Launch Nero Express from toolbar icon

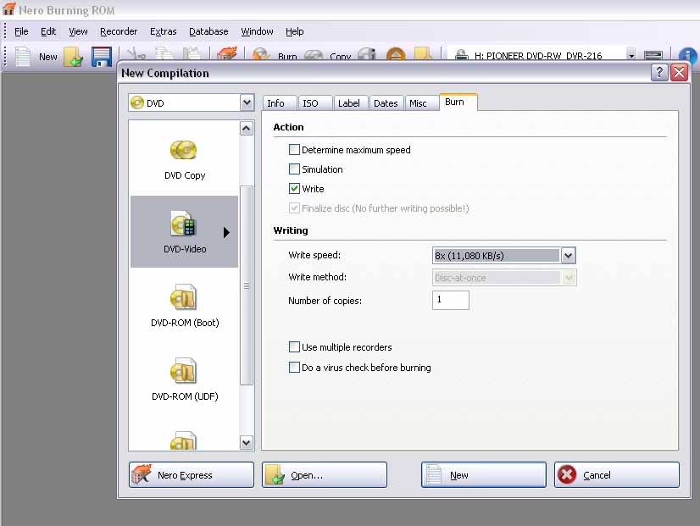(x=227, y=54)
